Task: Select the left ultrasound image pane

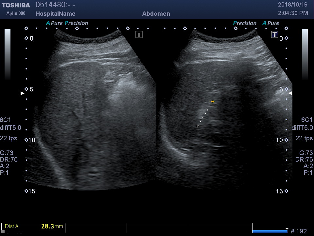Action: (90, 109)
